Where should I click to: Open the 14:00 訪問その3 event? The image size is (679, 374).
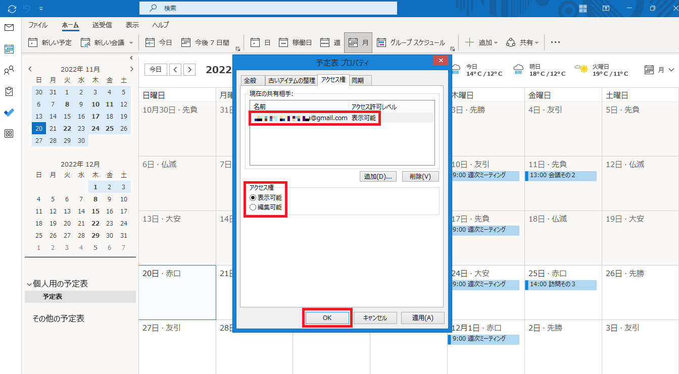tap(561, 285)
